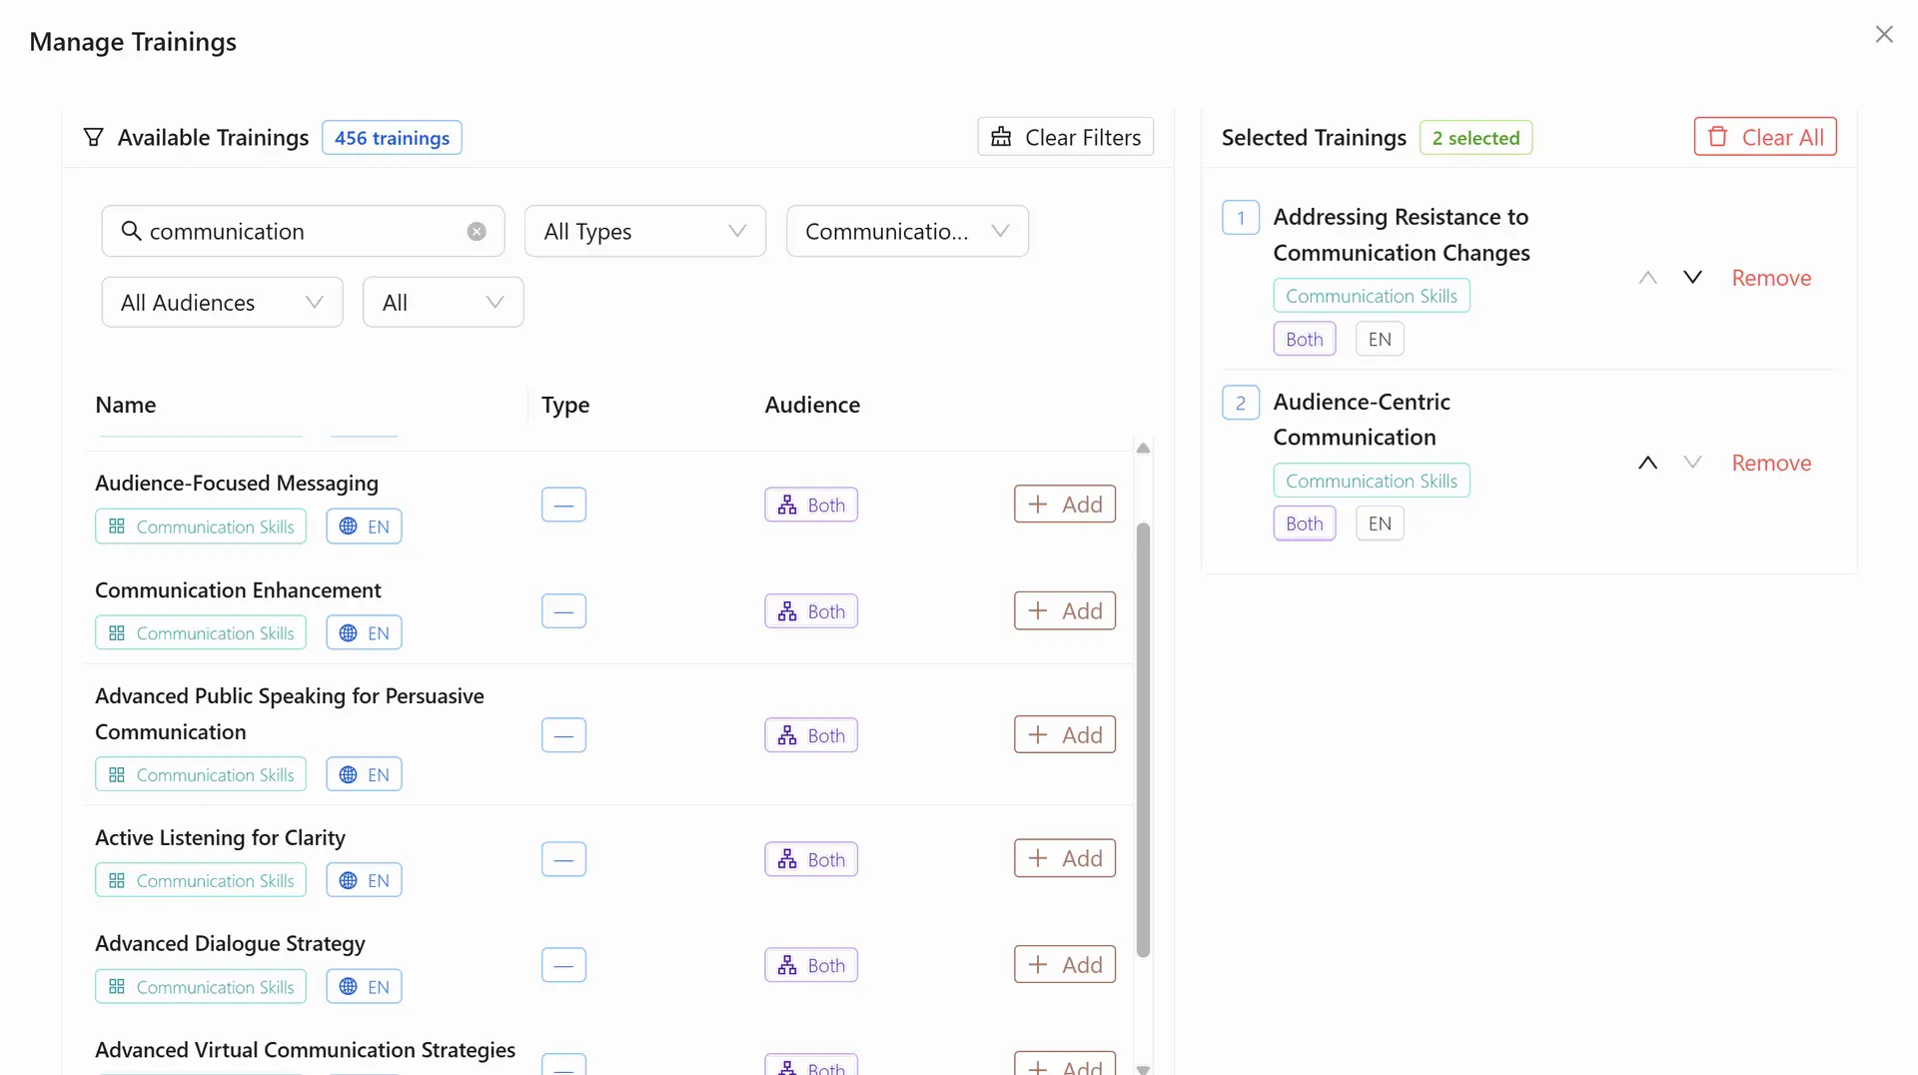This screenshot has width=1918, height=1075.
Task: Click Both audience badge for Advanced Dialogue Strategy
Action: (x=811, y=965)
